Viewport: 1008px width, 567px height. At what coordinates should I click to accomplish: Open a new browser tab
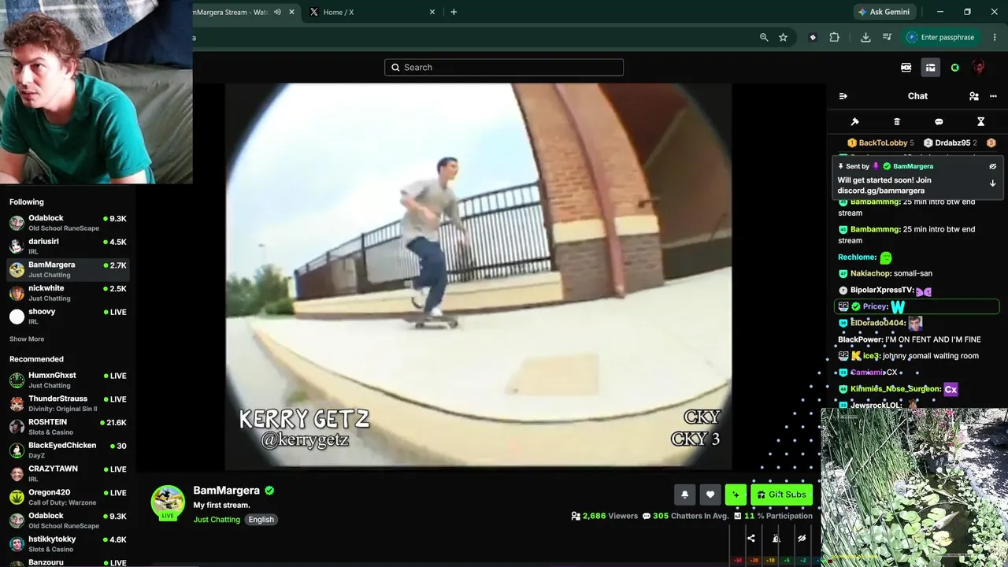[x=454, y=13]
